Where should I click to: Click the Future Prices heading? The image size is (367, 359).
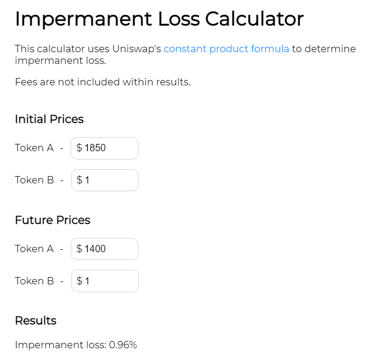[x=53, y=220]
